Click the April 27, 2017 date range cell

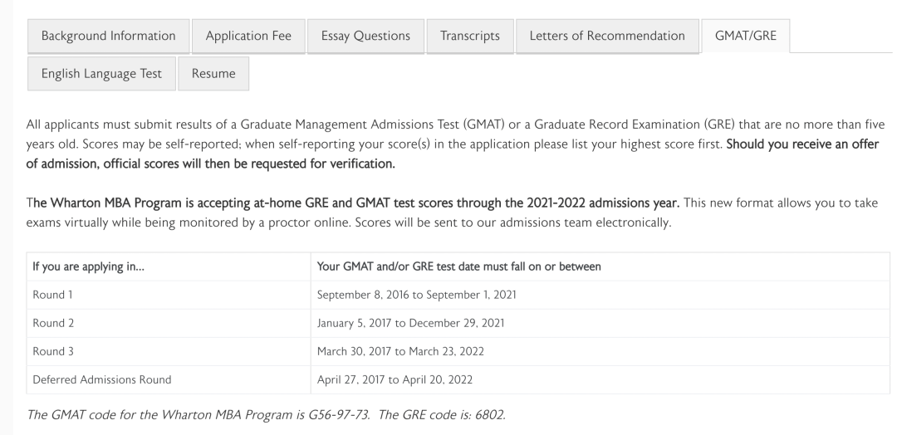click(395, 379)
